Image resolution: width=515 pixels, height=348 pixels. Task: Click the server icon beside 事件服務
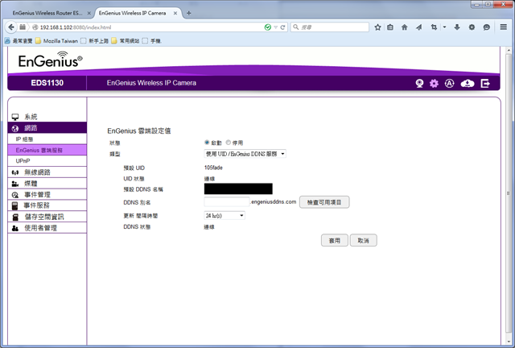[14, 206]
